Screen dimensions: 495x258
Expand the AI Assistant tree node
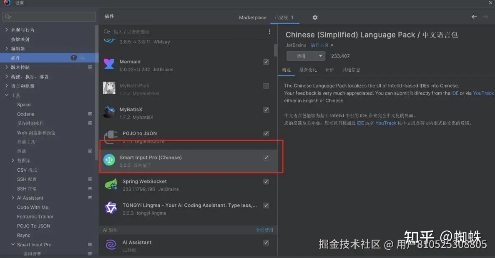tap(13, 198)
